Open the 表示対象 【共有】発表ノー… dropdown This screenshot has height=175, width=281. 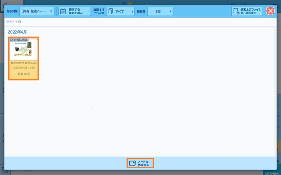point(37,11)
